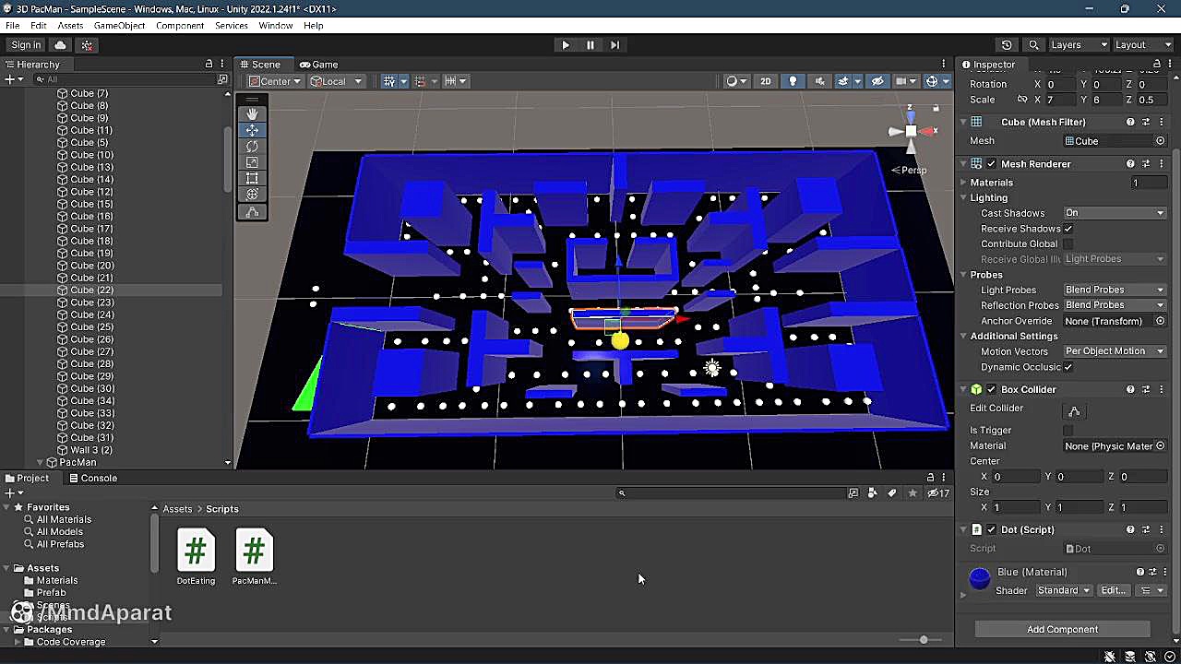The image size is (1181, 664).
Task: Enable the Is Trigger checkbox
Action: pyautogui.click(x=1068, y=430)
